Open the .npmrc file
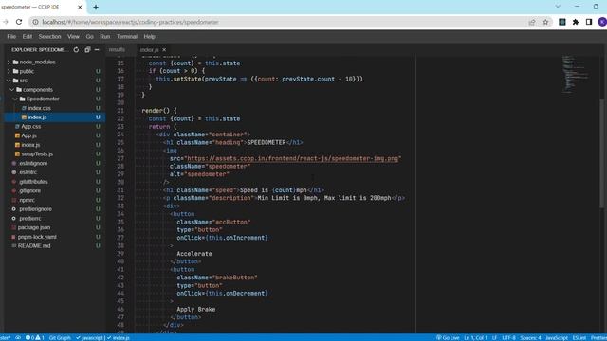 point(28,200)
